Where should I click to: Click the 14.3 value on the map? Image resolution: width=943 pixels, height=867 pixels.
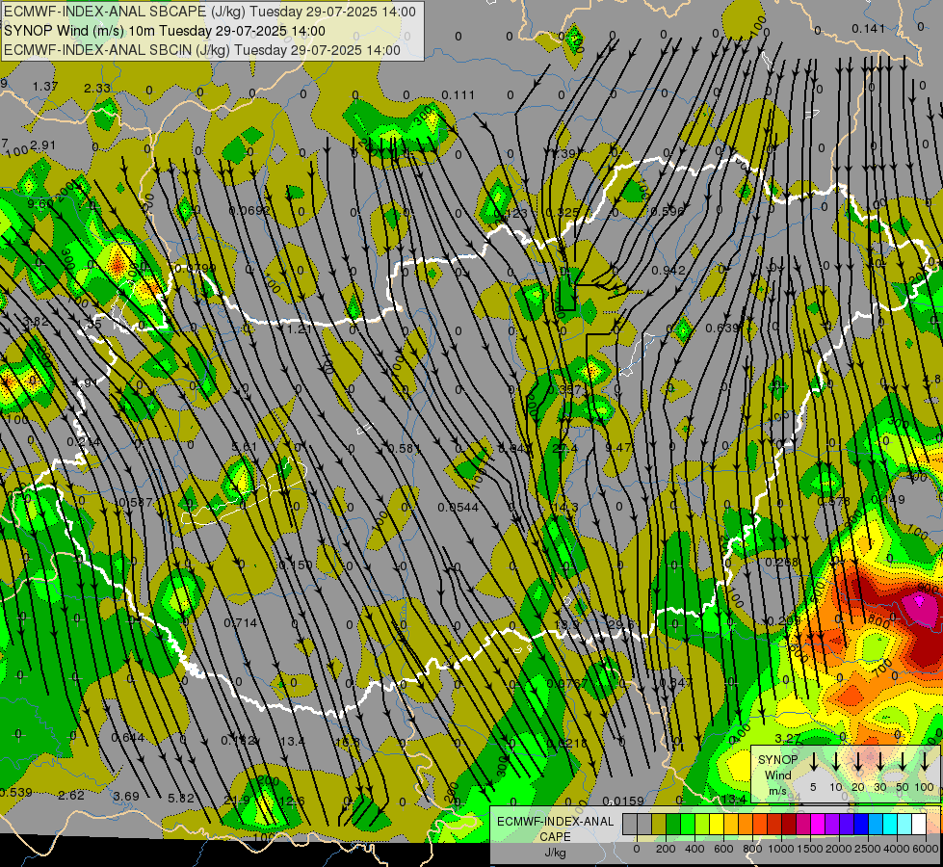click(x=566, y=508)
